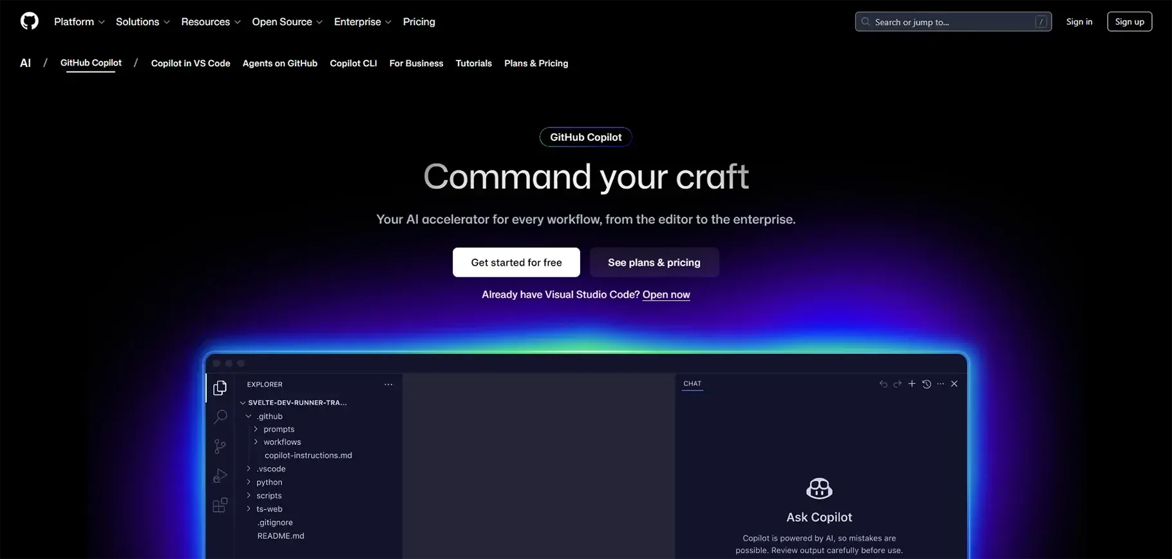Click Get started for free button
Image resolution: width=1172 pixels, height=559 pixels.
[x=516, y=262]
